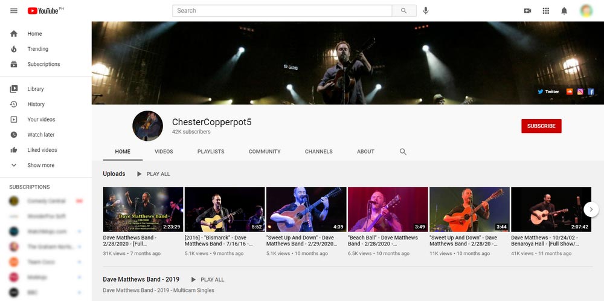Open the hamburger guide menu

coord(14,11)
